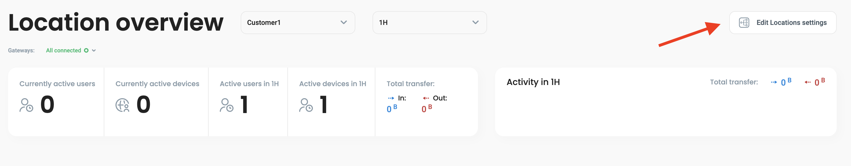Click the All connected gateways status text
851x166 pixels.
(x=63, y=50)
